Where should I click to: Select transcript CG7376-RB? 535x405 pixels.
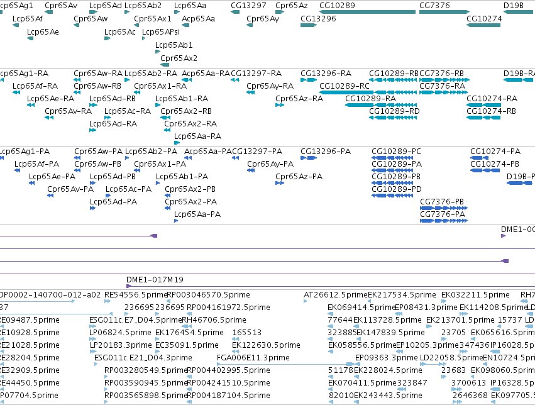[x=441, y=74]
